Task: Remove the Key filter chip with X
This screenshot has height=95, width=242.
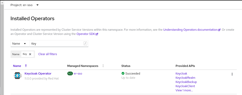Action: tap(30, 54)
